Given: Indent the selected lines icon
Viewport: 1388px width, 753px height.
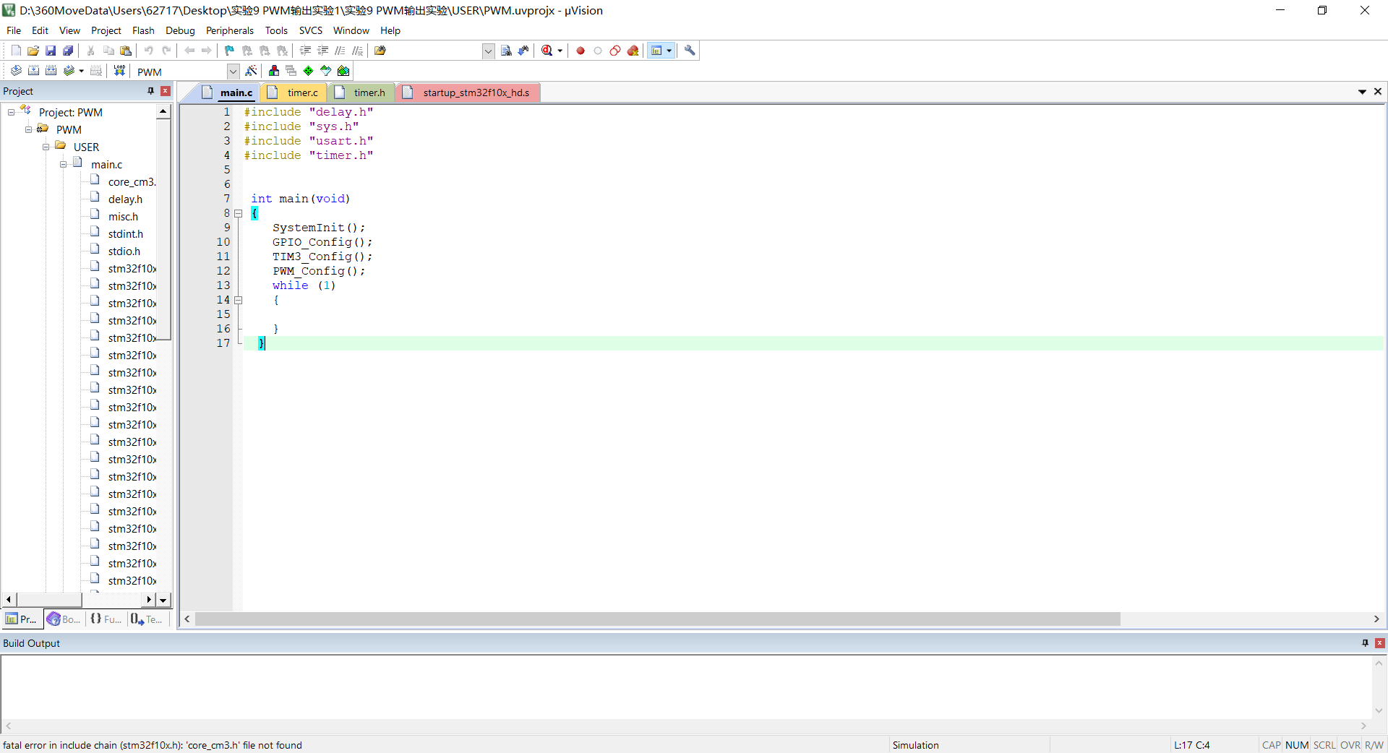Looking at the screenshot, I should pyautogui.click(x=305, y=51).
